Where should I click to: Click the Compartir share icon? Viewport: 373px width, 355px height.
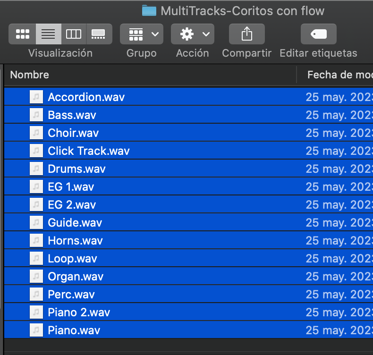246,34
